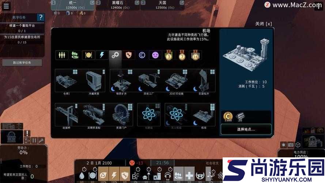Click the 3D cube view icon
This screenshot has height=183, width=325.
pos(298,145)
